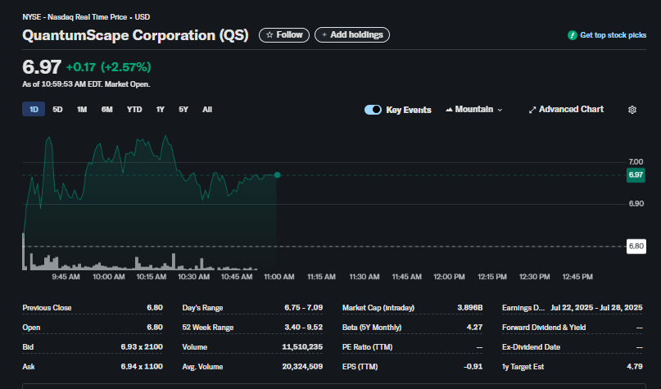Click the green top stock picks icon
Image resolution: width=661 pixels, height=389 pixels.
click(x=572, y=35)
